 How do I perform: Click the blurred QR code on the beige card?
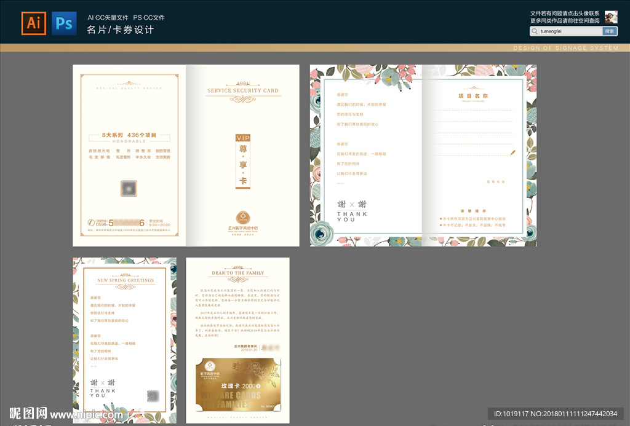pos(129,188)
